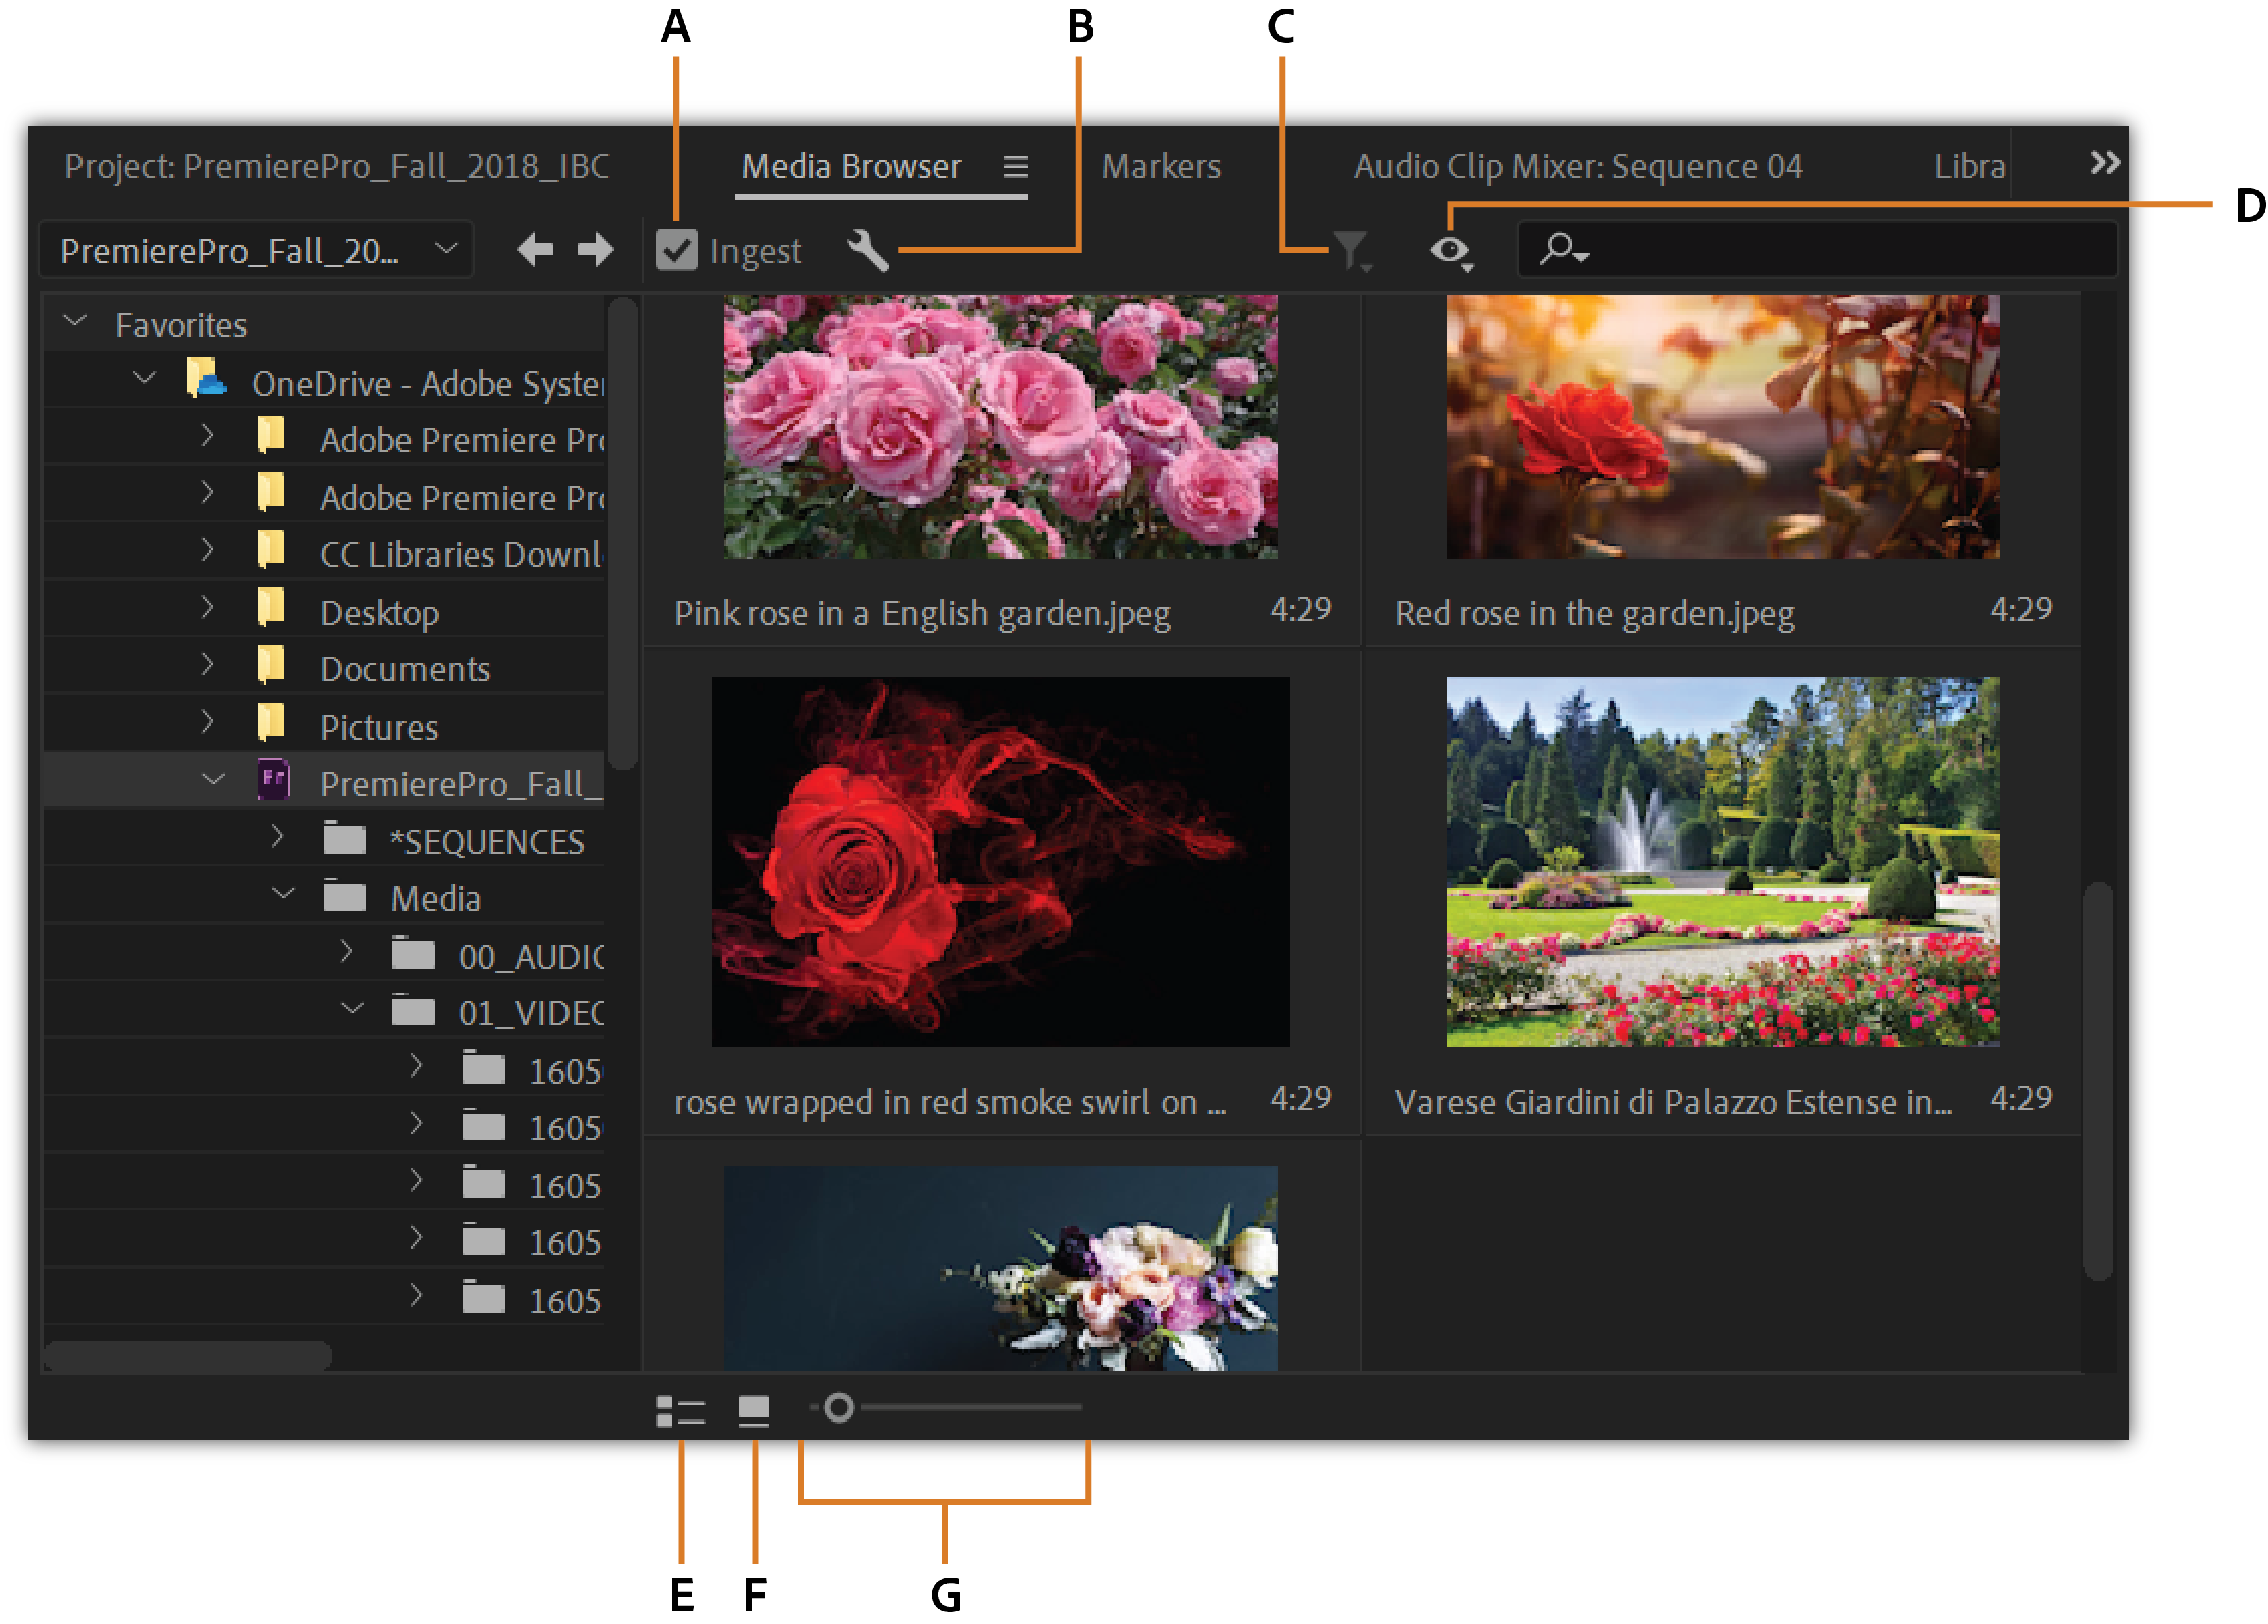Open the Audio Clip Mixer tab
The height and width of the screenshot is (1624, 2268).
tap(1577, 167)
